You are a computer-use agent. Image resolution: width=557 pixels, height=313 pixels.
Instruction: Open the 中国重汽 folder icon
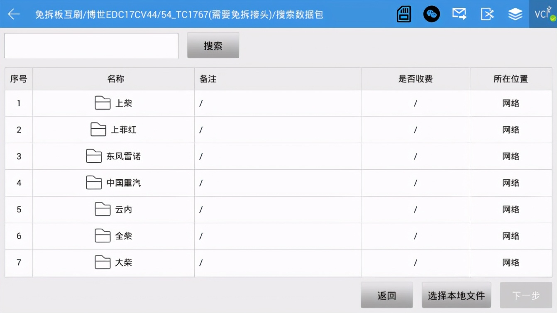point(94,183)
